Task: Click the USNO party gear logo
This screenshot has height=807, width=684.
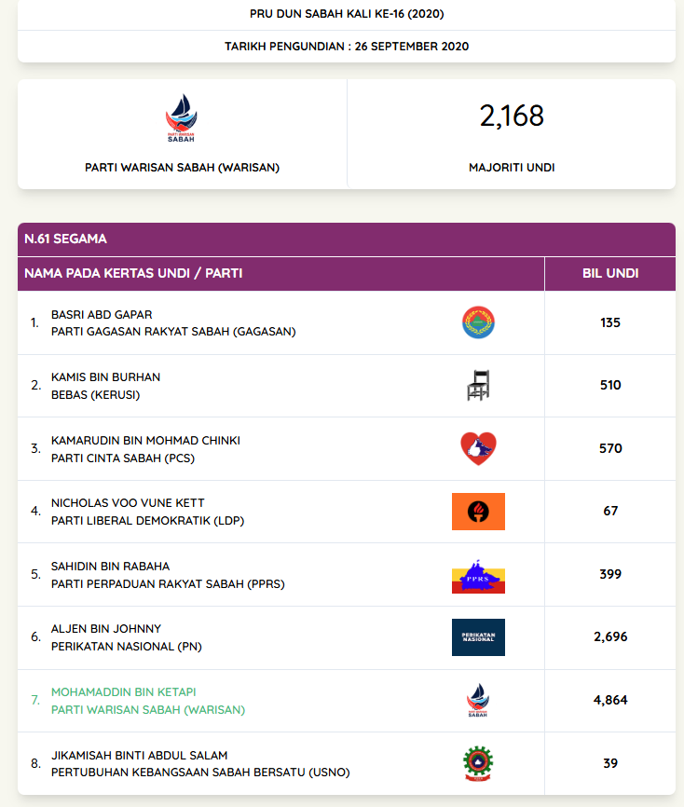Action: 478,763
